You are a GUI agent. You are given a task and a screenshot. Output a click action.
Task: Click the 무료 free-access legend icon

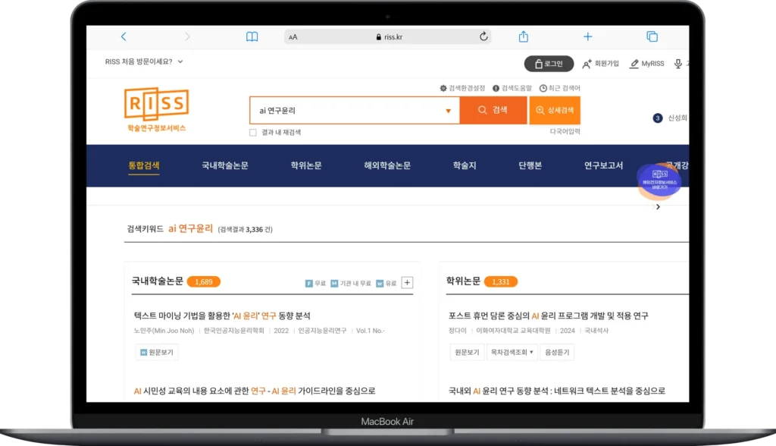point(309,284)
